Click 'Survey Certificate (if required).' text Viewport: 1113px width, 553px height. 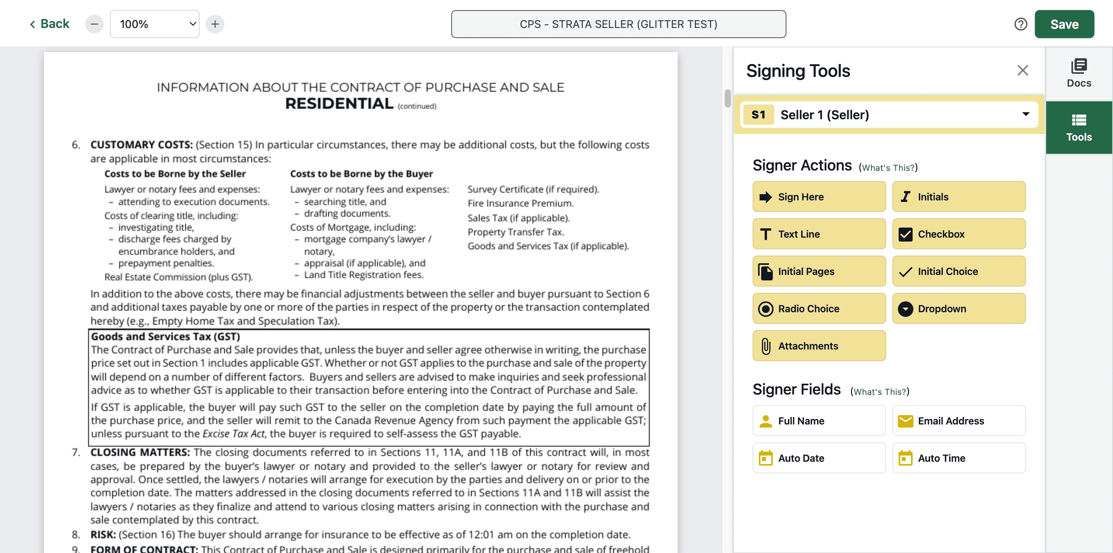tap(533, 189)
